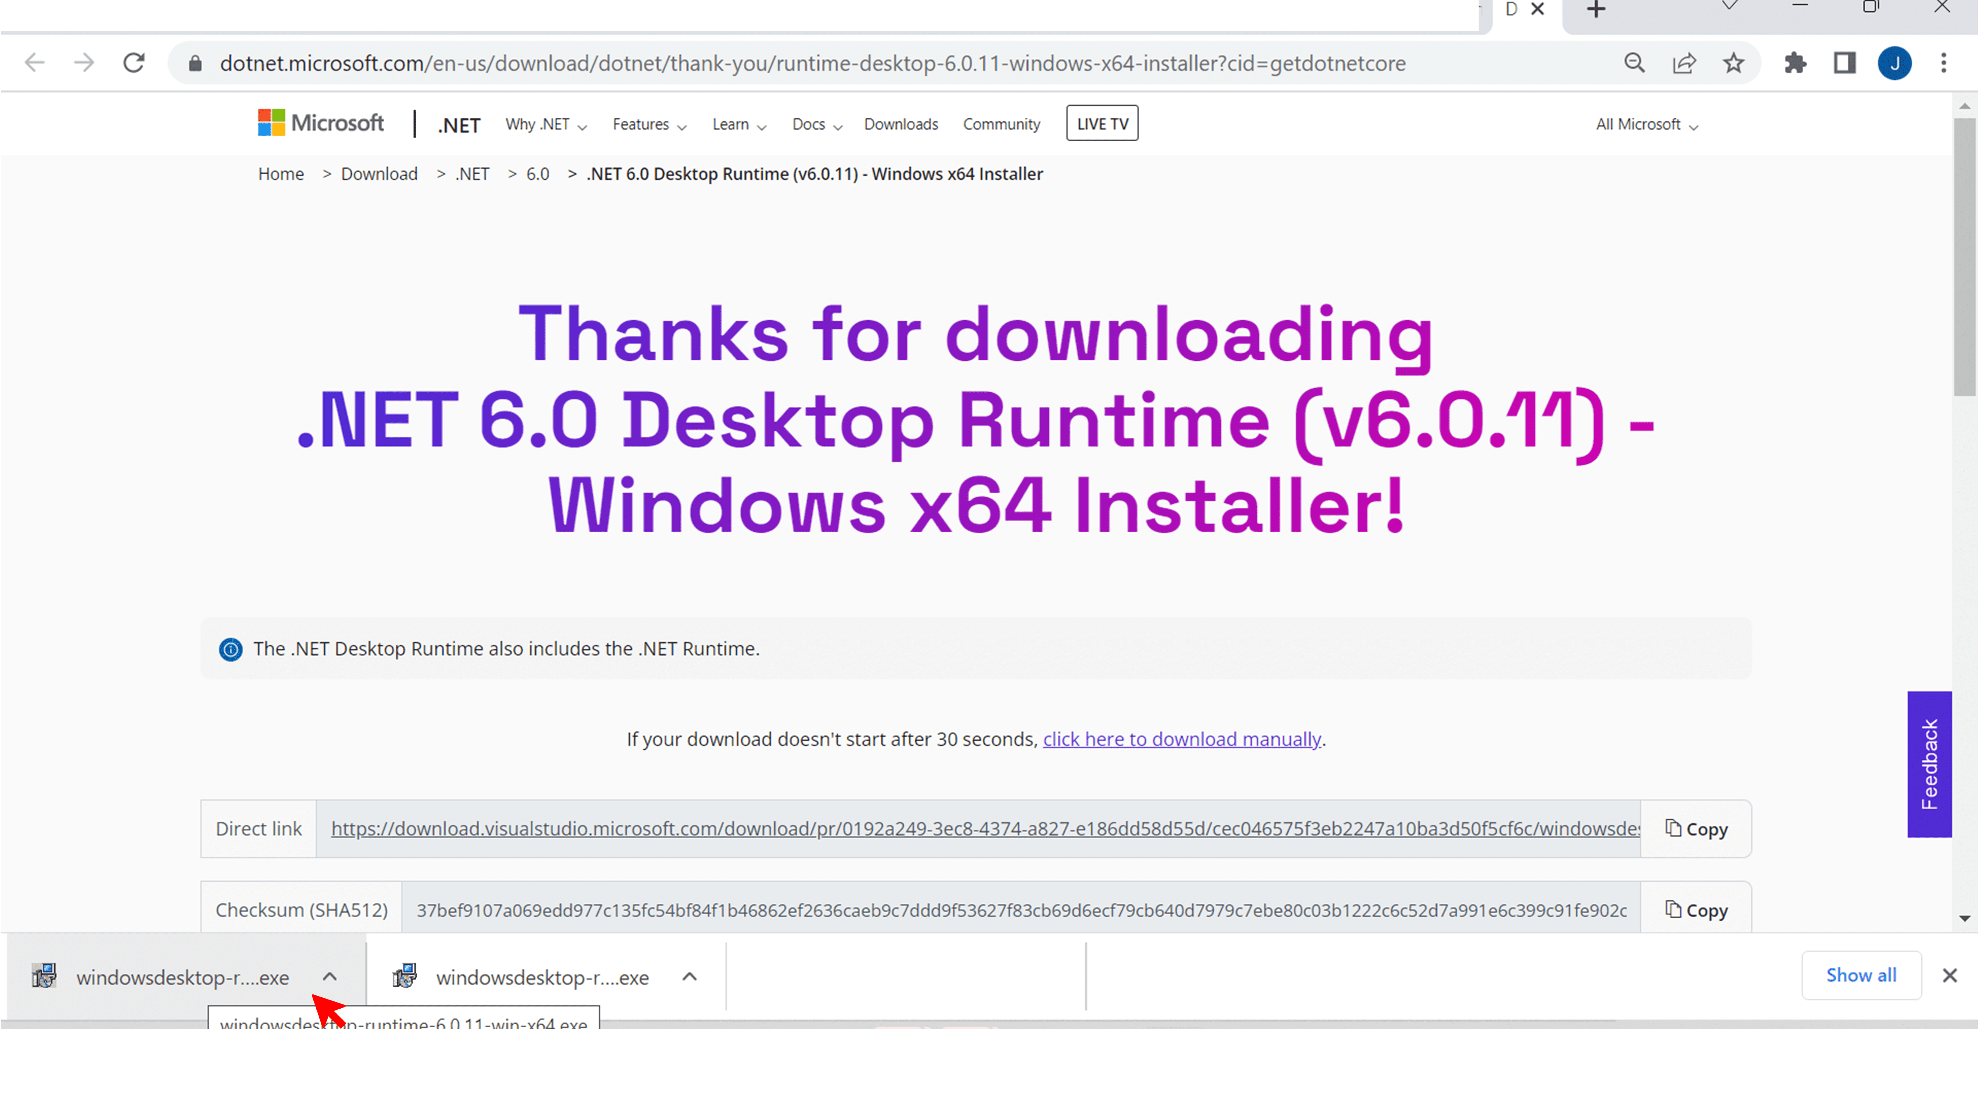Image resolution: width=1979 pixels, height=1115 pixels.
Task: Click the address bar URL
Action: click(x=812, y=63)
